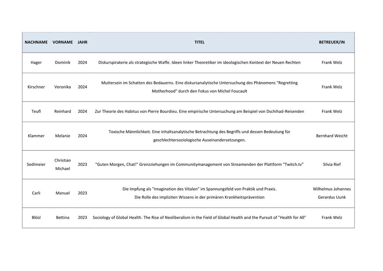Select the first name Veronika
The height and width of the screenshot is (271, 383).
[x=63, y=87]
